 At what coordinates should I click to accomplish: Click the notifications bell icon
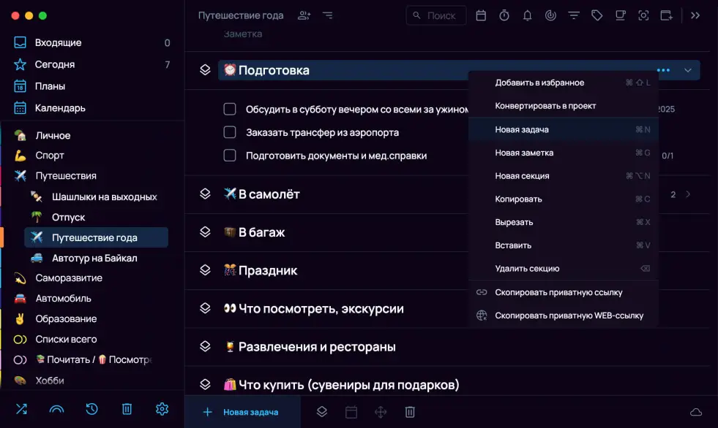click(527, 15)
